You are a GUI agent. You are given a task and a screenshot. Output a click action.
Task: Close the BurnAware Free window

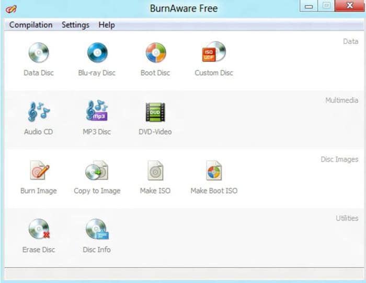[350, 6]
